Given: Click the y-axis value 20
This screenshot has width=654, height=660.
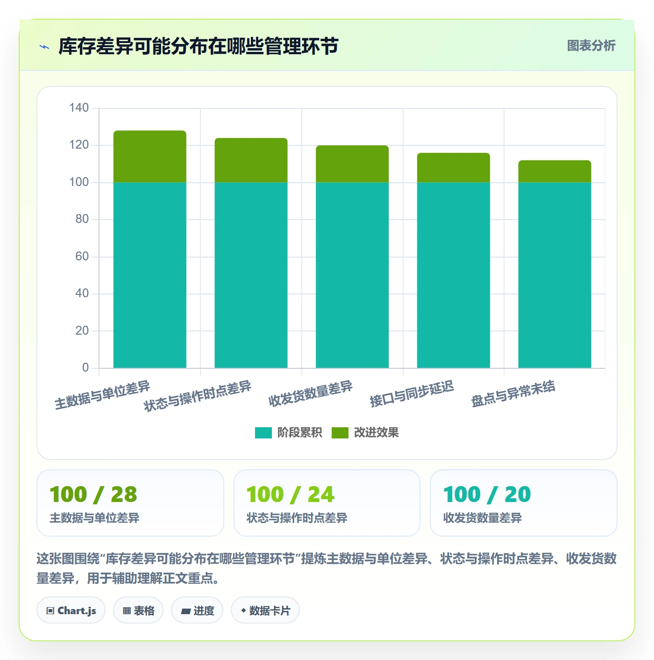Looking at the screenshot, I should point(82,331).
